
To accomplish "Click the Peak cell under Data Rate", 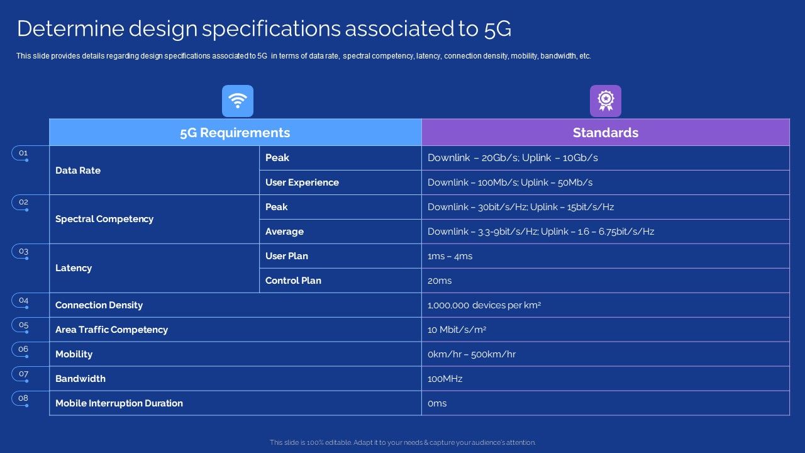I will pos(340,157).
